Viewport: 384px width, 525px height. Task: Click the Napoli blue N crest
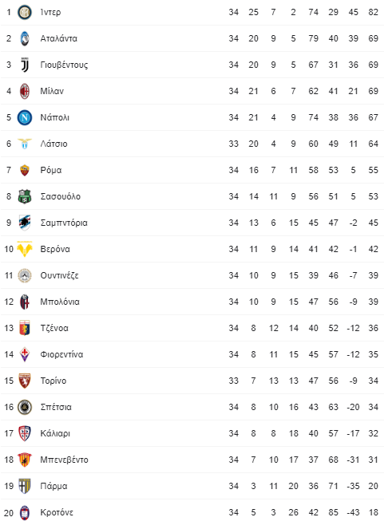[x=25, y=117]
